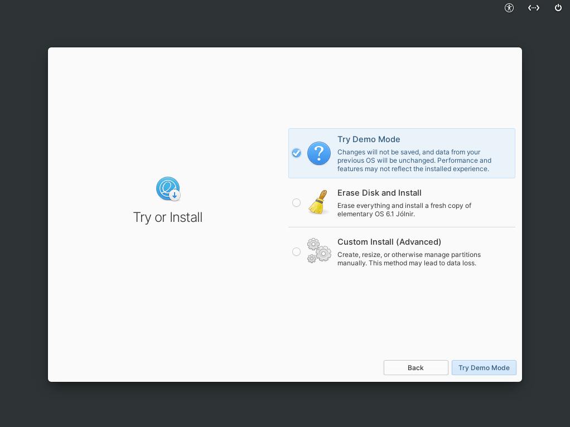Click the separator line below Erase Disk option
The height and width of the screenshot is (427, 570).
(x=402, y=227)
